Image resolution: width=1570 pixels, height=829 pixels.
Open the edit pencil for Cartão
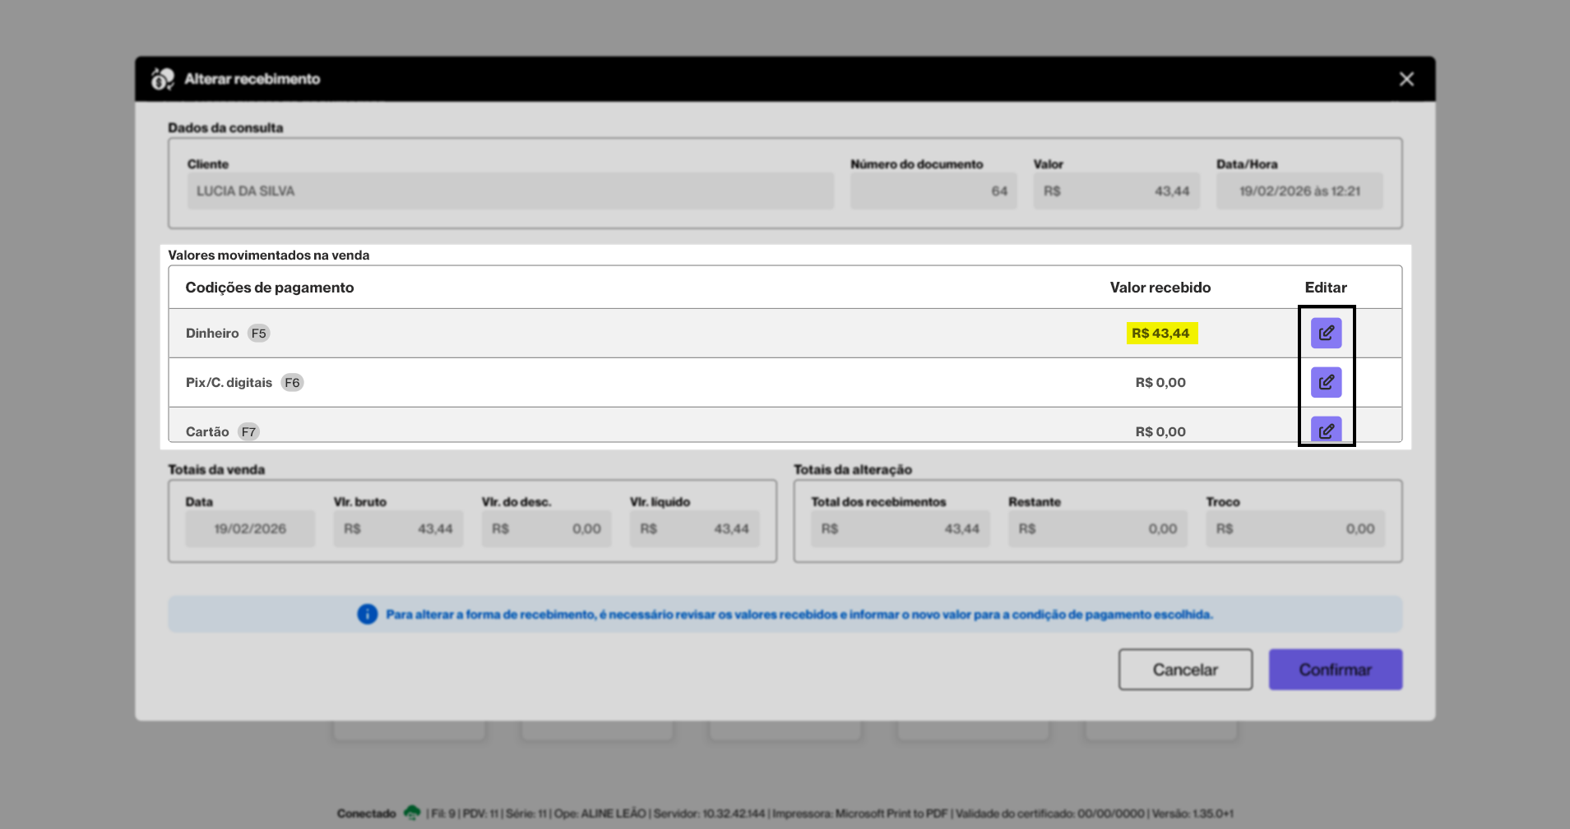coord(1326,430)
